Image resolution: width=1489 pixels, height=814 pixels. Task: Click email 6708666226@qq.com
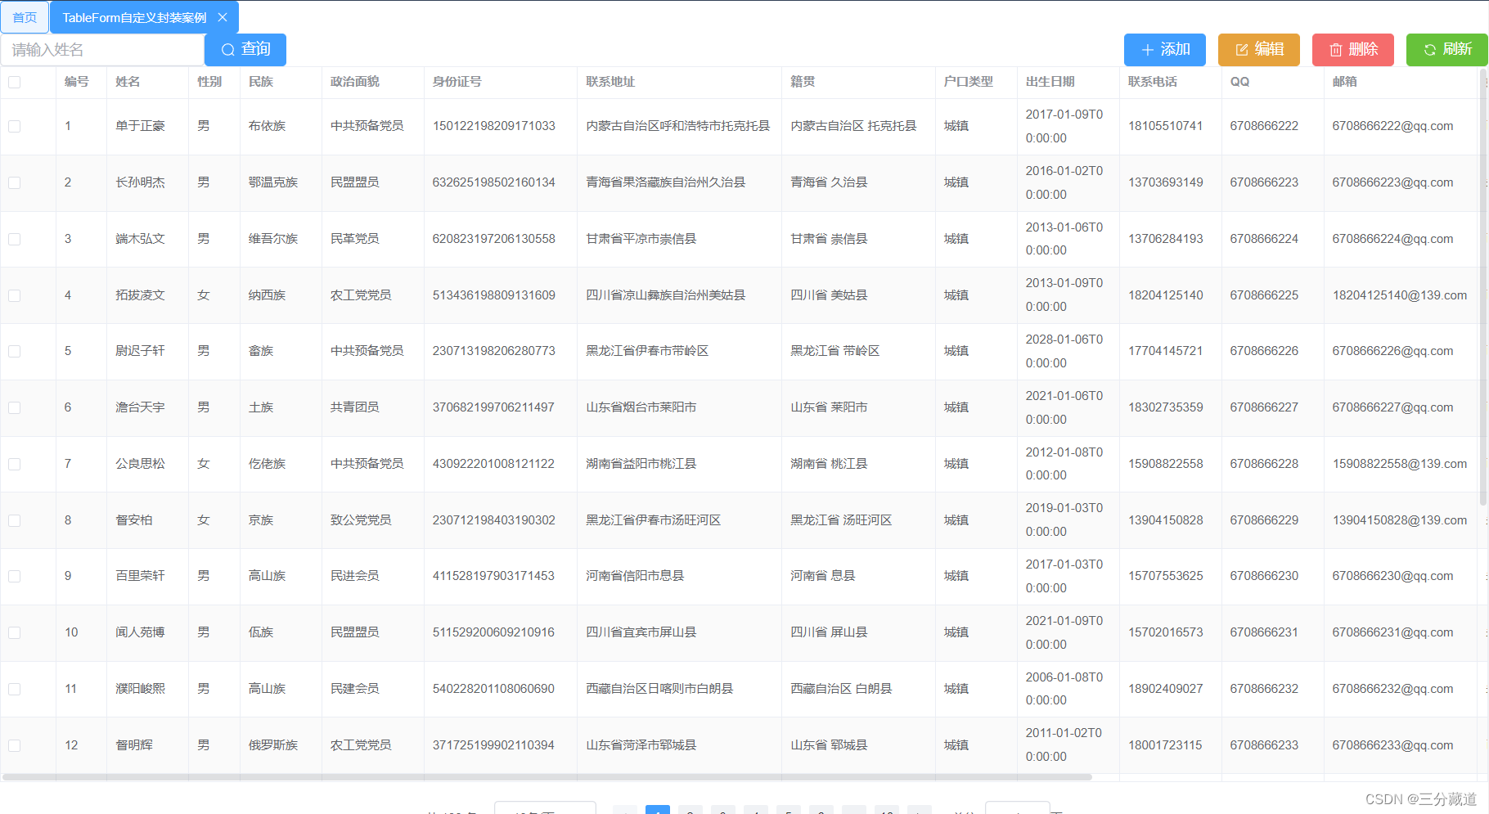click(x=1392, y=351)
